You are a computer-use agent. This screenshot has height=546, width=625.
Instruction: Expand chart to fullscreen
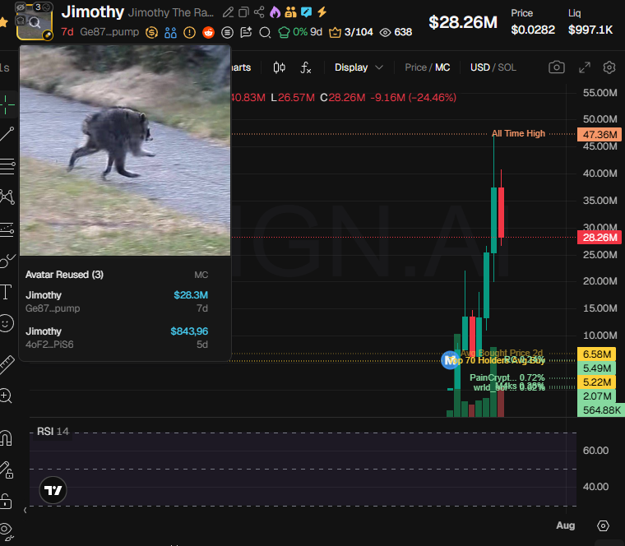click(x=585, y=67)
